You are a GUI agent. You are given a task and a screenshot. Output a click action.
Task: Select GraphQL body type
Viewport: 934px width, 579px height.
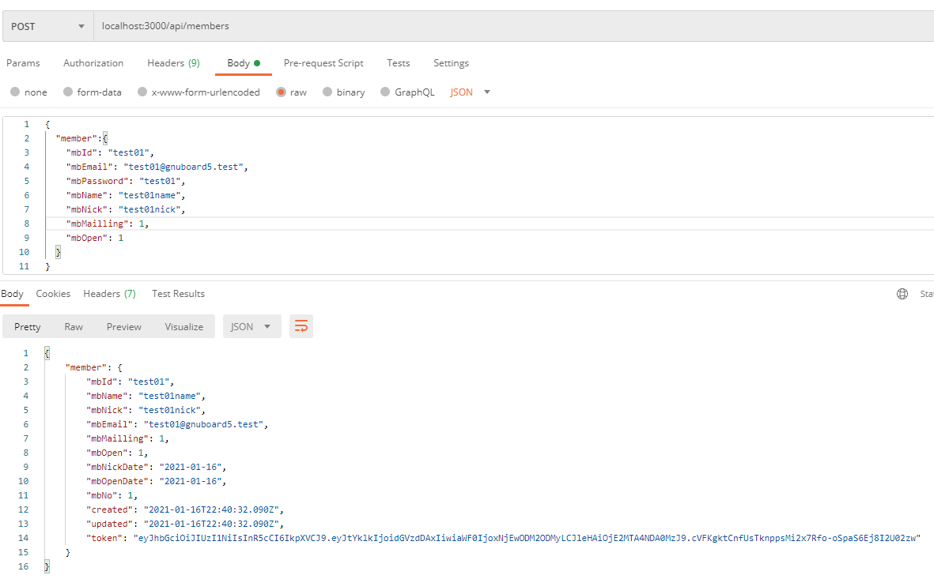(386, 92)
